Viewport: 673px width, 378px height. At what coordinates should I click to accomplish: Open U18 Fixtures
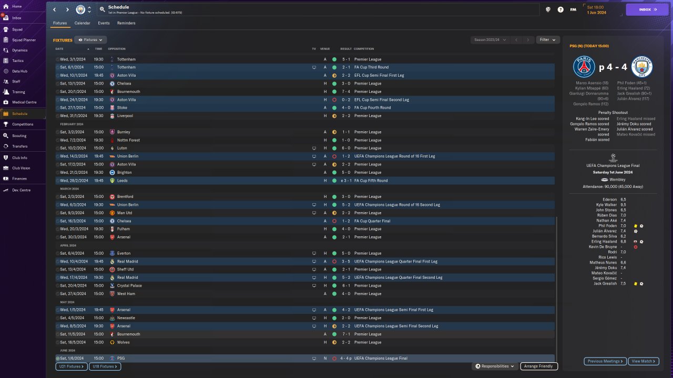pos(105,366)
